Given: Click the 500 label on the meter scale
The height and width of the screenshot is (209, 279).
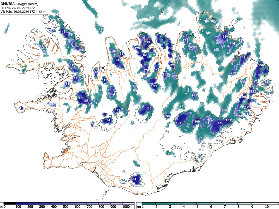Looking at the screenshot, I should (x=66, y=207).
